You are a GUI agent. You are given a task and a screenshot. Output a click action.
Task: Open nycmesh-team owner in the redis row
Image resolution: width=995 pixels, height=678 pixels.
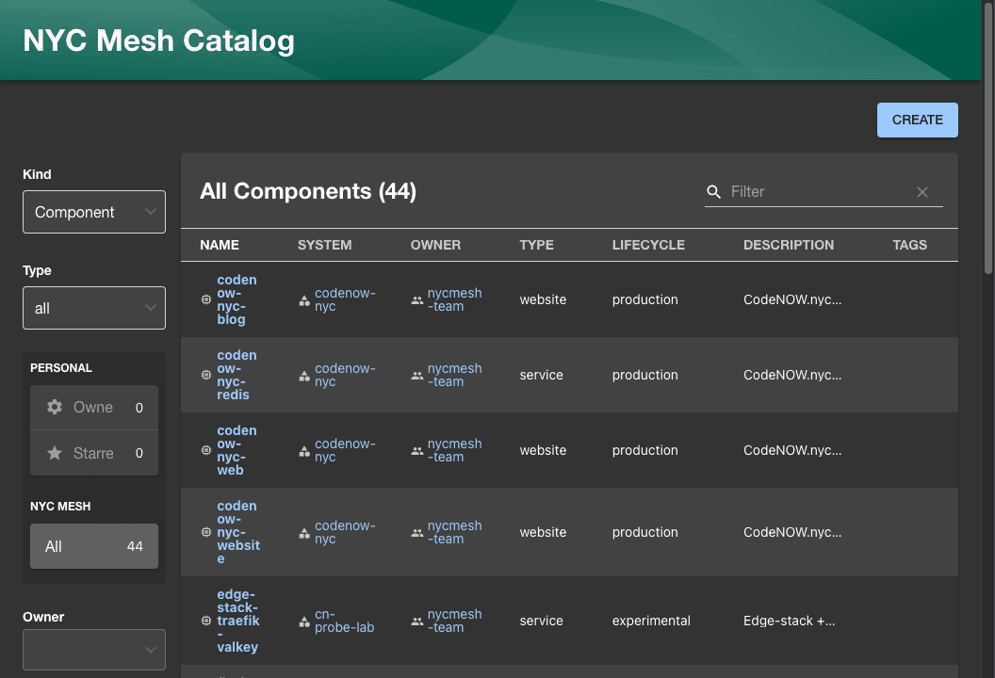[454, 375]
